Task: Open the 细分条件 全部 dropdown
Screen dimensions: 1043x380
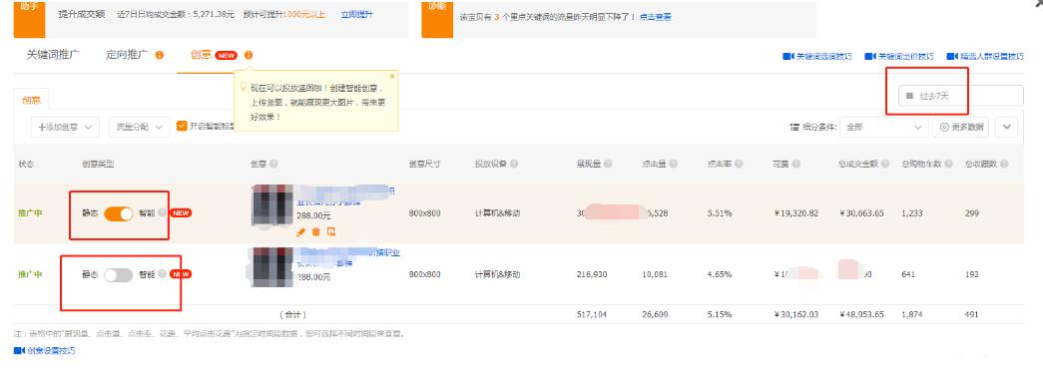Action: pos(883,127)
